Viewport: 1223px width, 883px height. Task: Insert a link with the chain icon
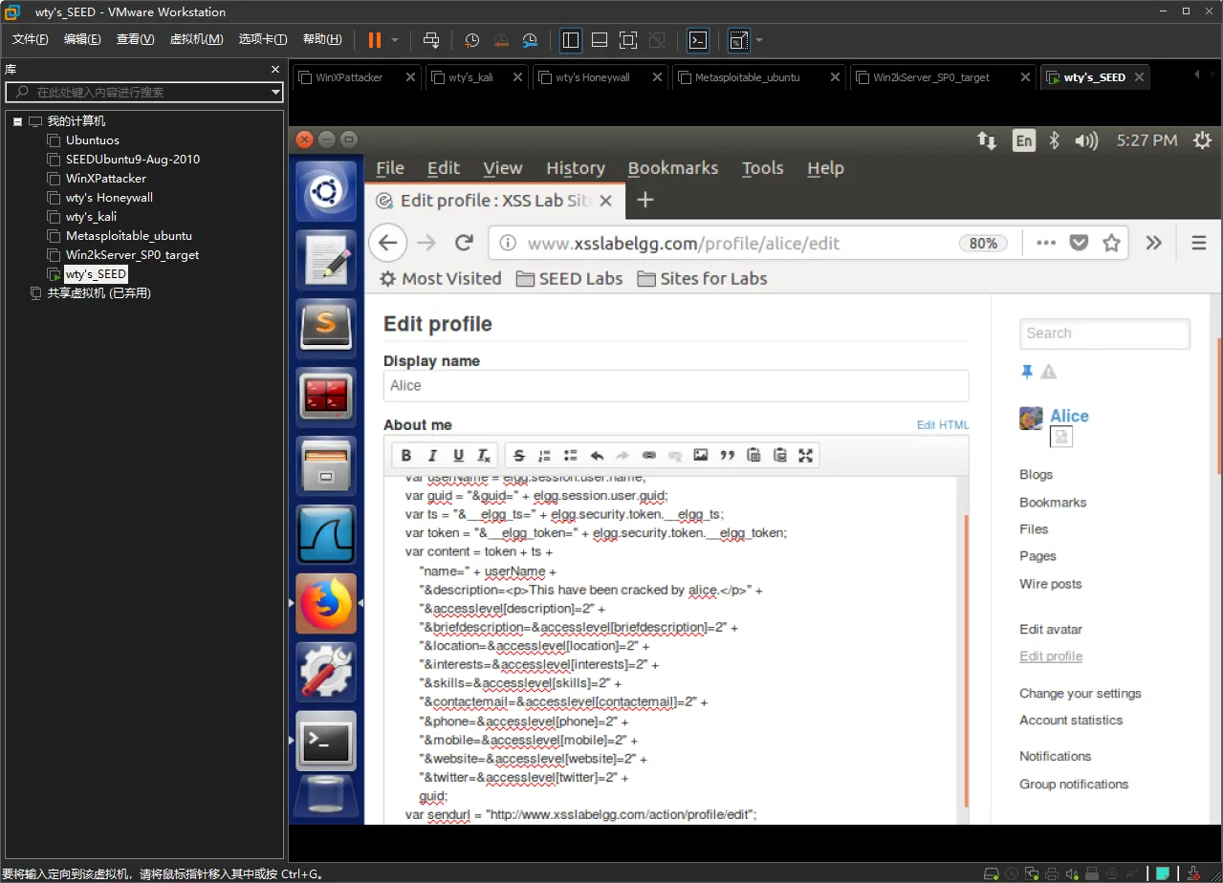649,455
